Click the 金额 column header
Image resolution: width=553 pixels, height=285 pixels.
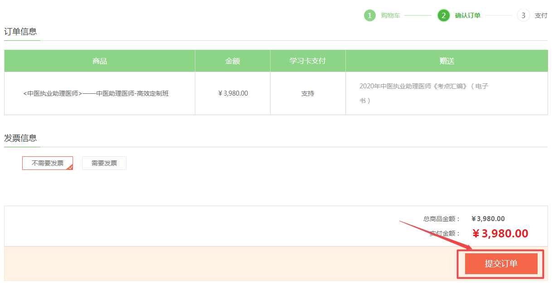point(233,61)
